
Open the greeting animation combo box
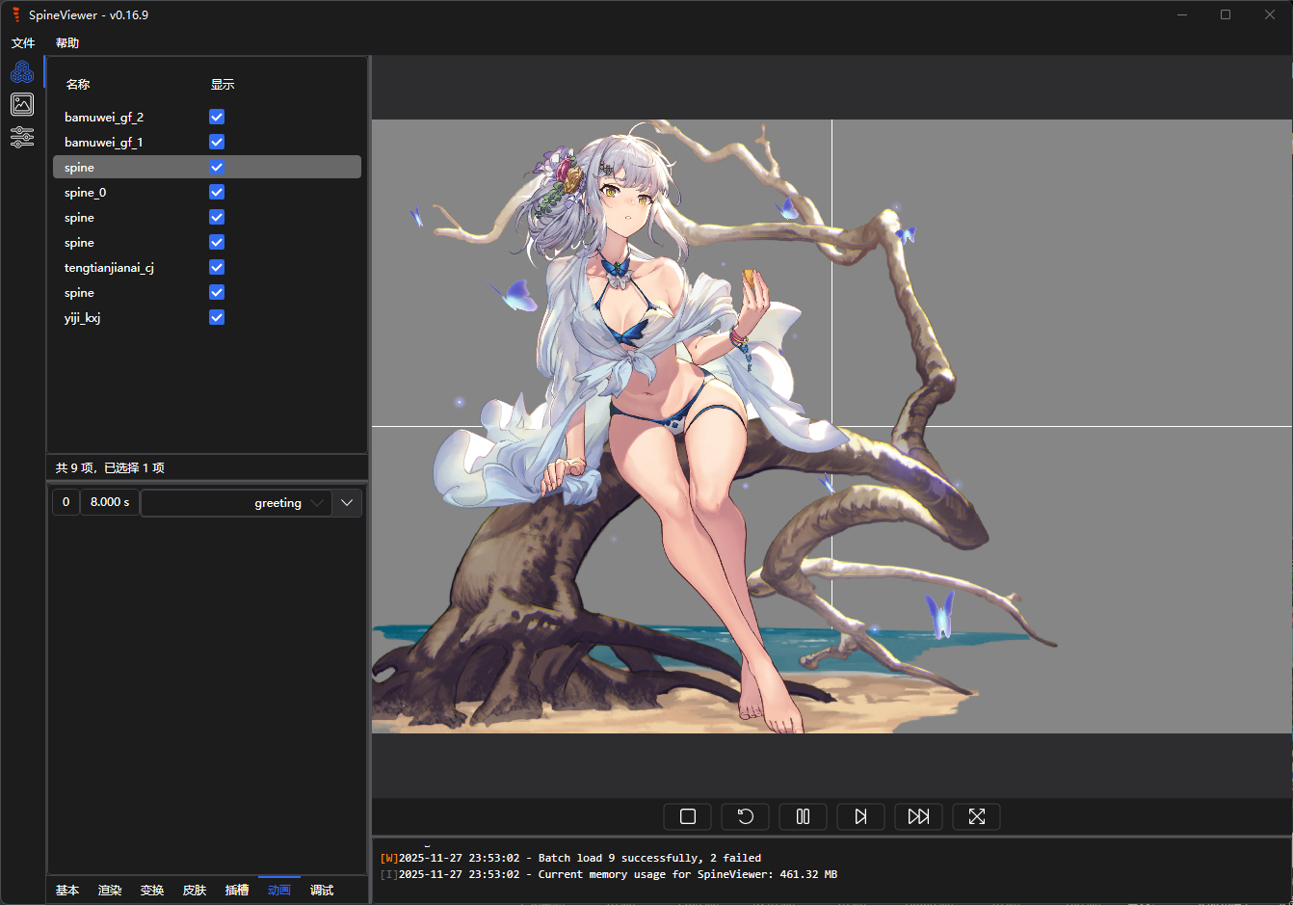(x=236, y=503)
